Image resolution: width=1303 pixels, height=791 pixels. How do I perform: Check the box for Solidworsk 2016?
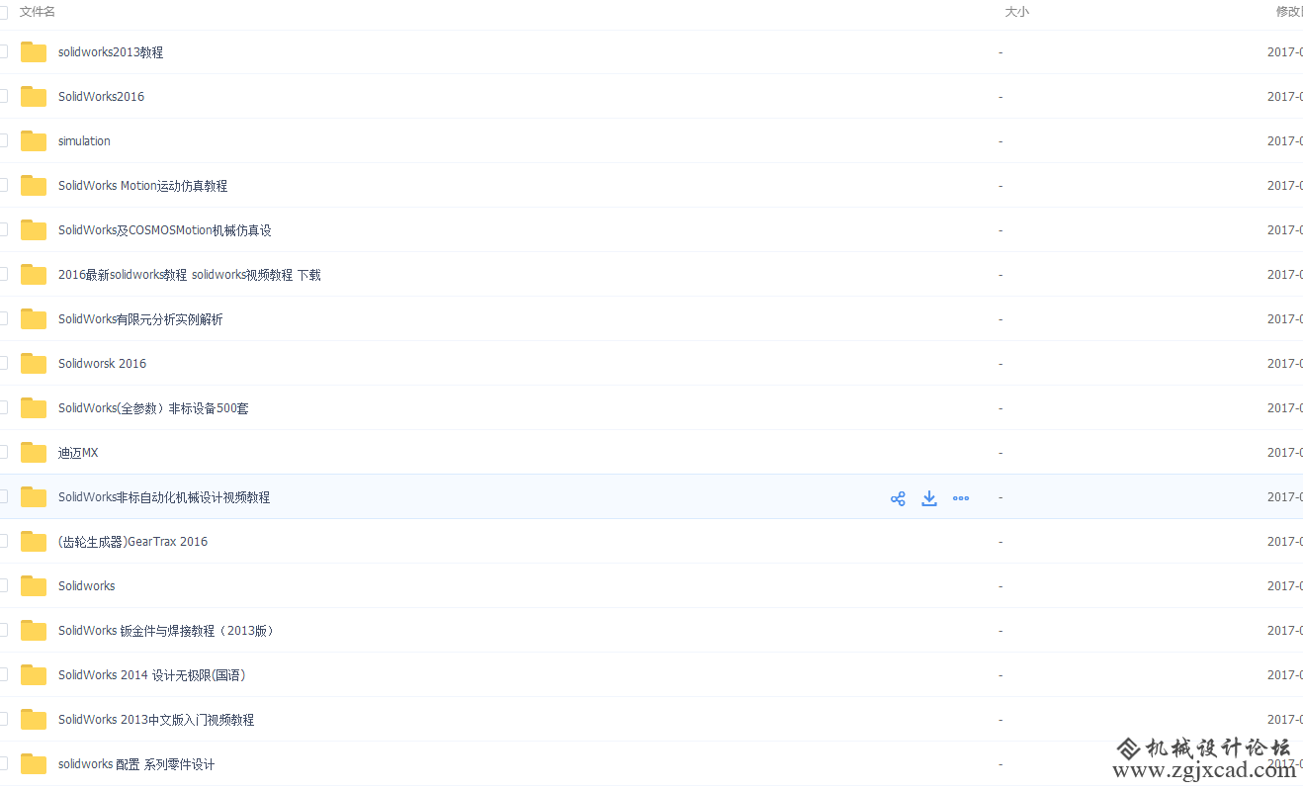click(x=3, y=363)
